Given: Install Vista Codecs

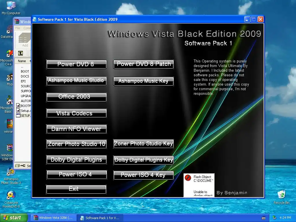Looking at the screenshot, I should point(76,113).
